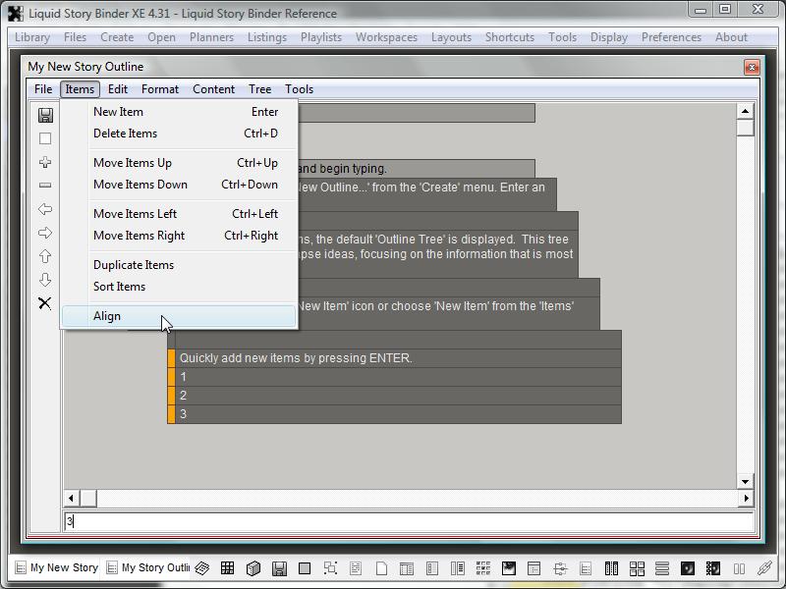Close the My New Story Outline window
The image size is (786, 589).
752,67
